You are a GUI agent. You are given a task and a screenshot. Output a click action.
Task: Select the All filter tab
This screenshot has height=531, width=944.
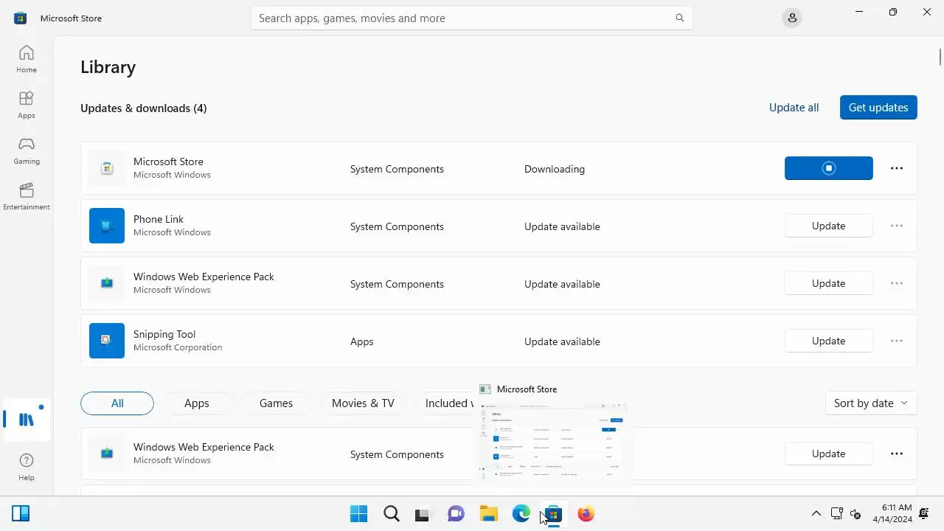pyautogui.click(x=117, y=403)
